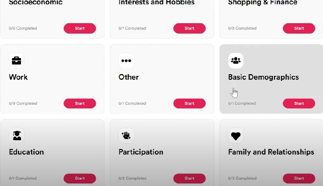Start the Socioeconomic survey section
323x186 pixels.
point(80,29)
